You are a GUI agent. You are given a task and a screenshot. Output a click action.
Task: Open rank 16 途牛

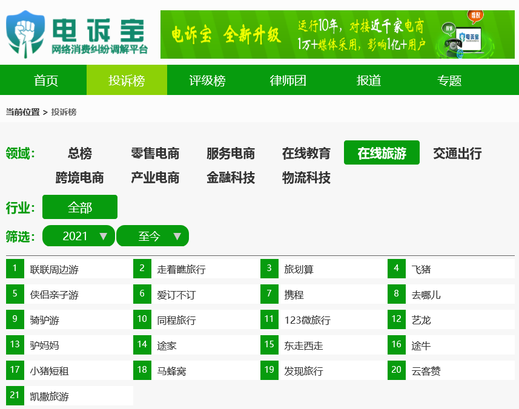click(x=451, y=345)
